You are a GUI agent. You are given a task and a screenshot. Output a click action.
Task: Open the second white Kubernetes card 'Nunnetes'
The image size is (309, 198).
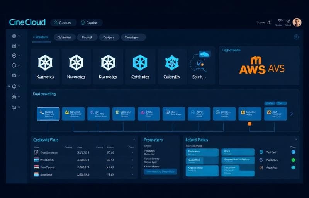click(x=76, y=67)
